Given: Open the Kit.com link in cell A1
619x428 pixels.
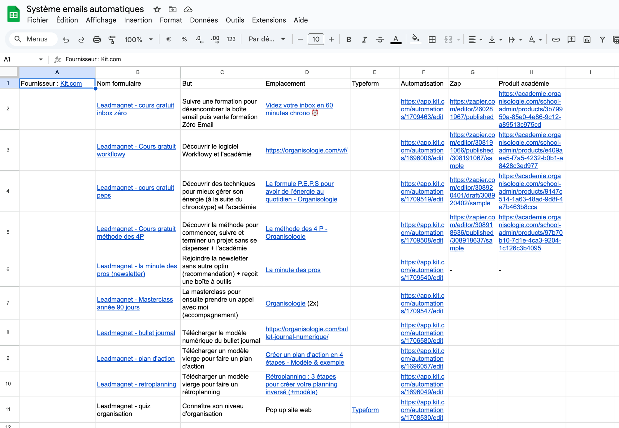Looking at the screenshot, I should 71,83.
